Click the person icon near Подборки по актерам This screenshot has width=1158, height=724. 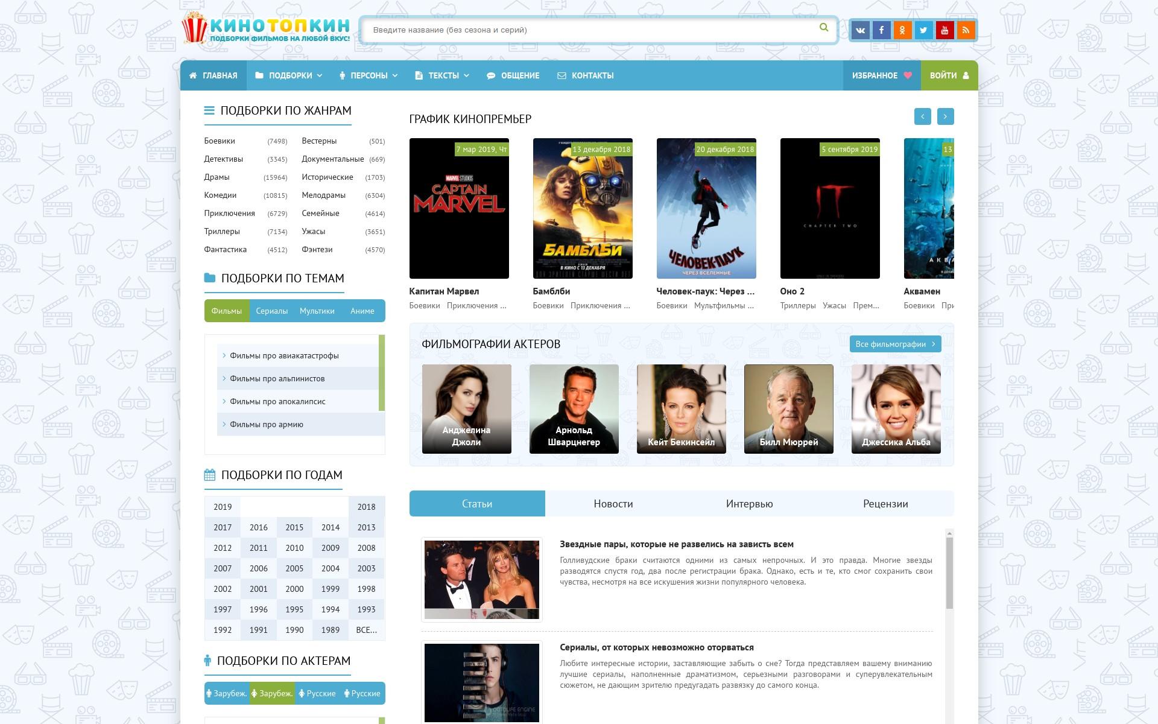click(x=207, y=661)
